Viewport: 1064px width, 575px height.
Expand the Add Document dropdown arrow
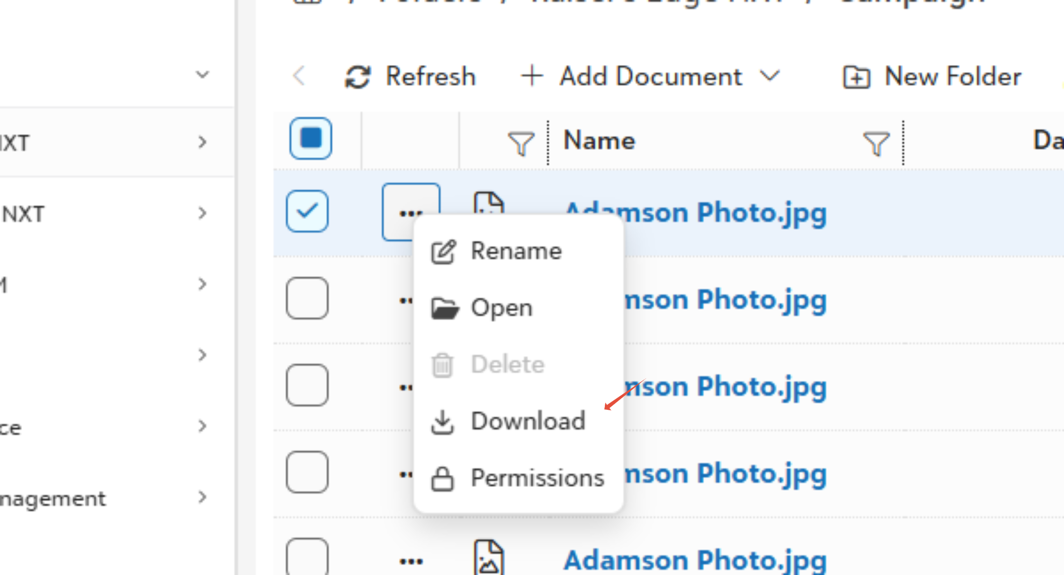click(770, 76)
